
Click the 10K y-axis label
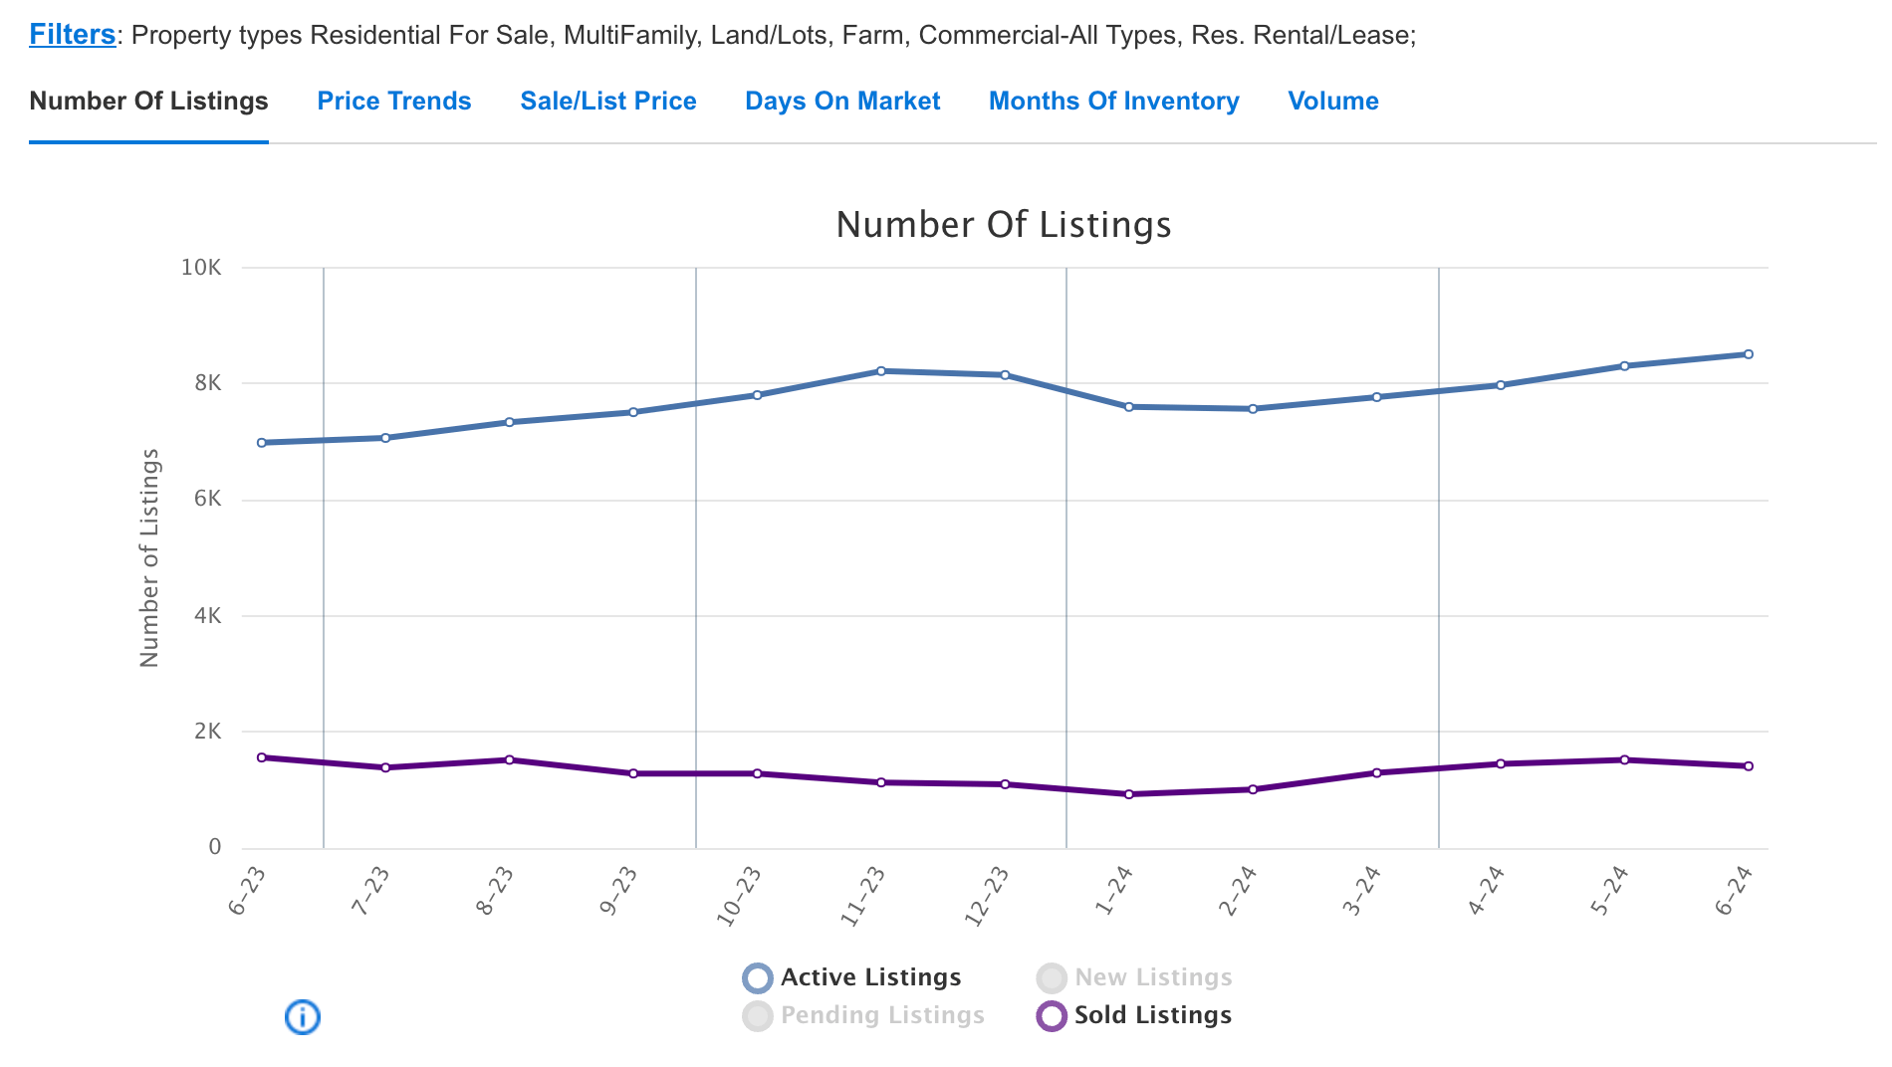201,268
